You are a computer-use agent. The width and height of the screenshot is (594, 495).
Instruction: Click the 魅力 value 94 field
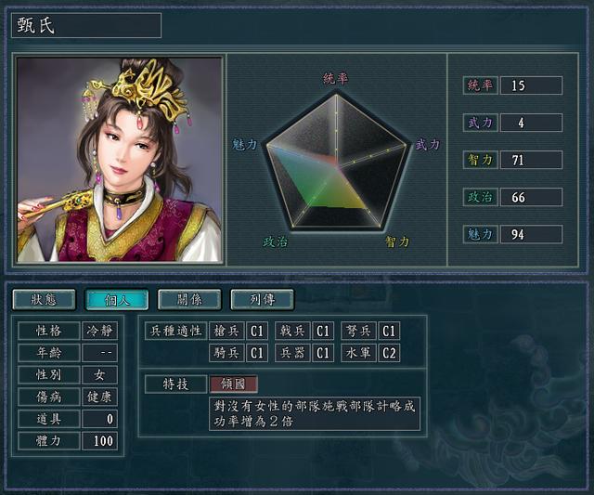pyautogui.click(x=531, y=234)
